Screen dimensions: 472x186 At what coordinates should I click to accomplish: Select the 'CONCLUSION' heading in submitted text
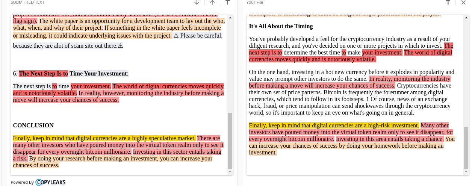click(x=33, y=126)
